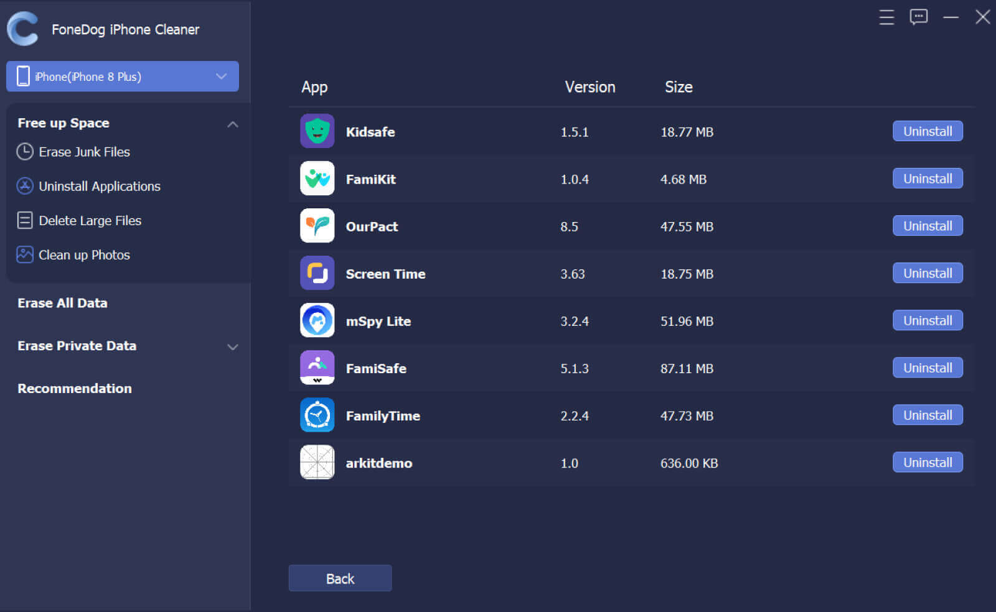Select Delete Large Files in the sidebar
This screenshot has width=996, height=612.
pyautogui.click(x=90, y=220)
